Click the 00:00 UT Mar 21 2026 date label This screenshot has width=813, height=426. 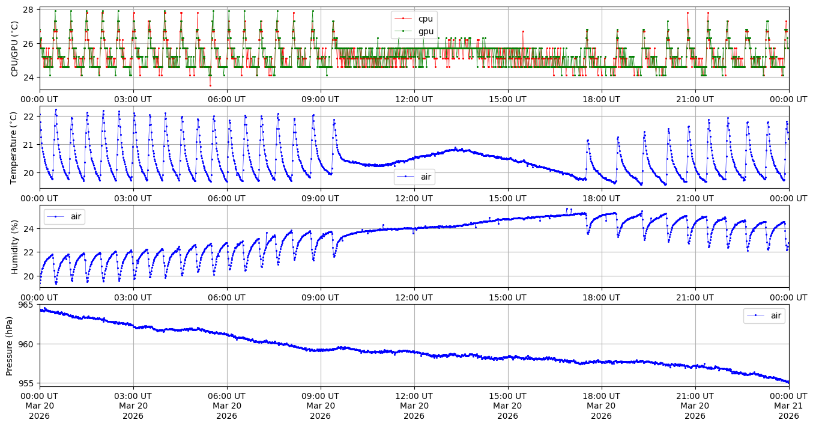click(x=788, y=406)
